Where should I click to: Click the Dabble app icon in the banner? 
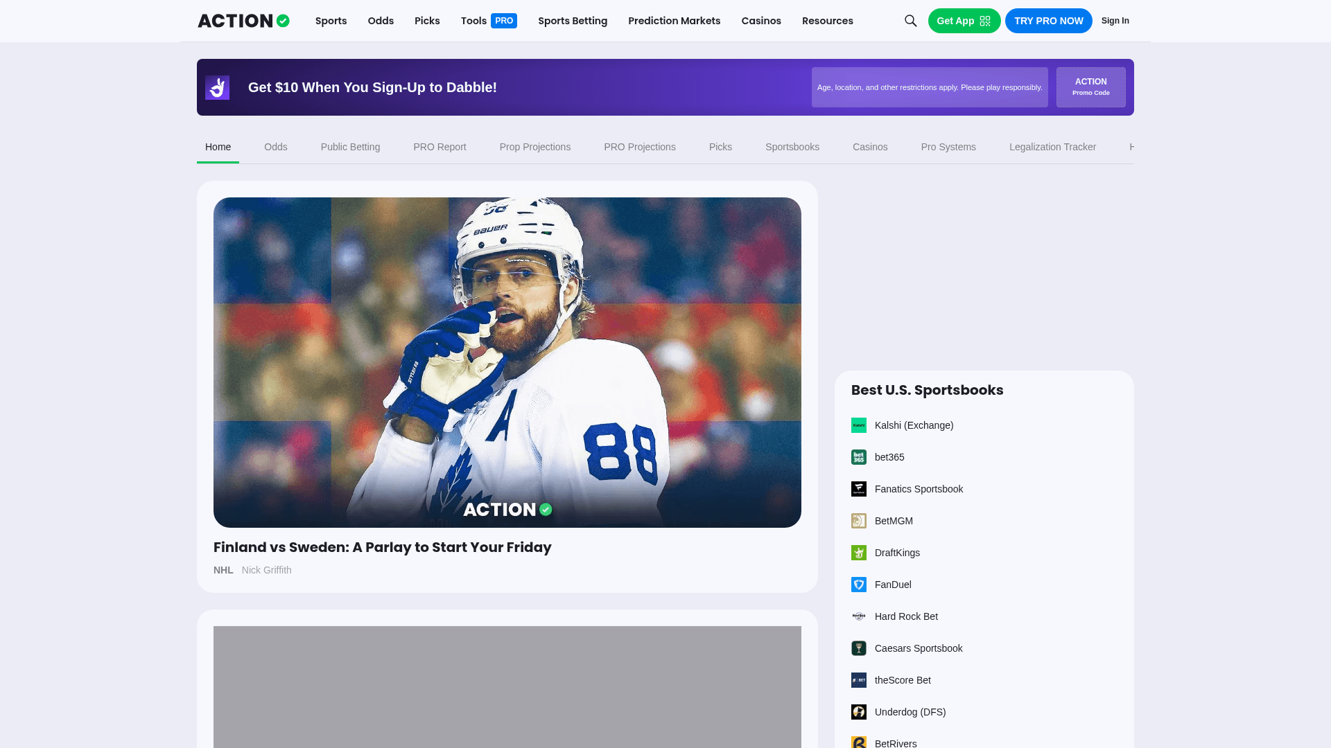pyautogui.click(x=218, y=87)
